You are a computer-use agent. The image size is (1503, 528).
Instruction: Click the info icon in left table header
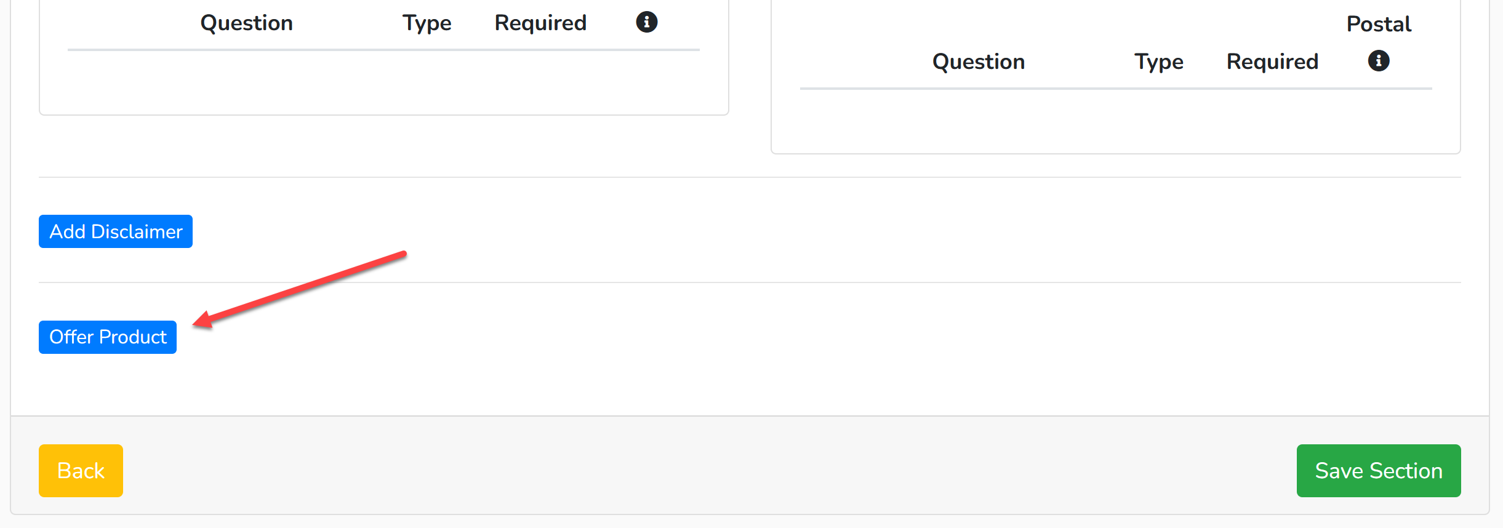[x=646, y=22]
